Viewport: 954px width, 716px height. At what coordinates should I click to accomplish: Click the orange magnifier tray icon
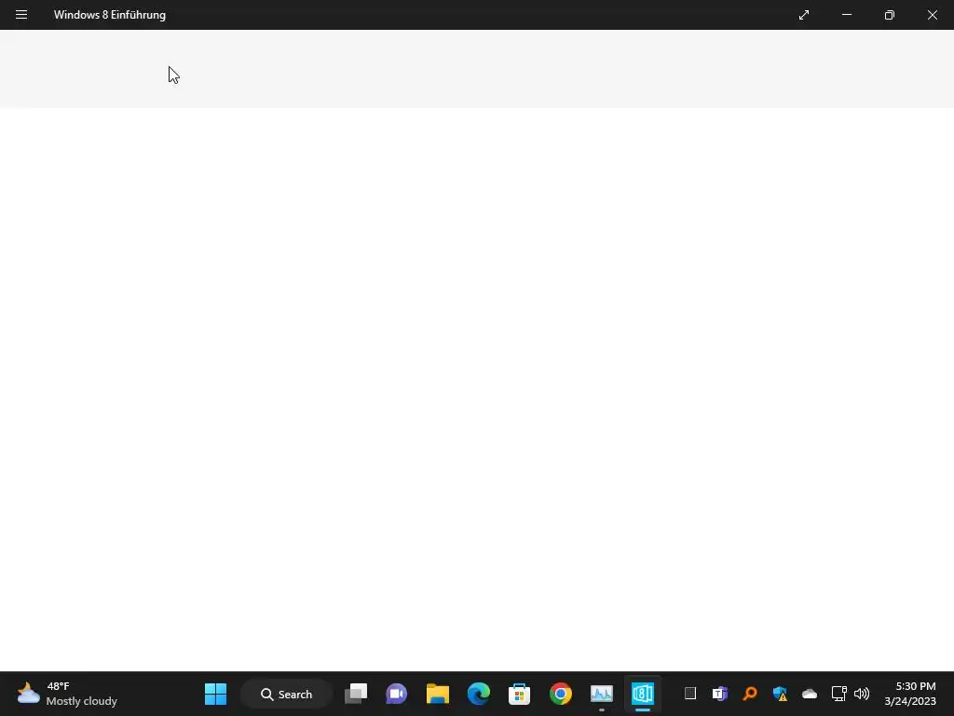[x=750, y=694]
